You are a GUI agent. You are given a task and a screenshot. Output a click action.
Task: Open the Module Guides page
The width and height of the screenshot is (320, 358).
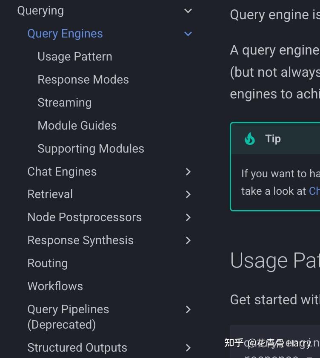pos(77,125)
